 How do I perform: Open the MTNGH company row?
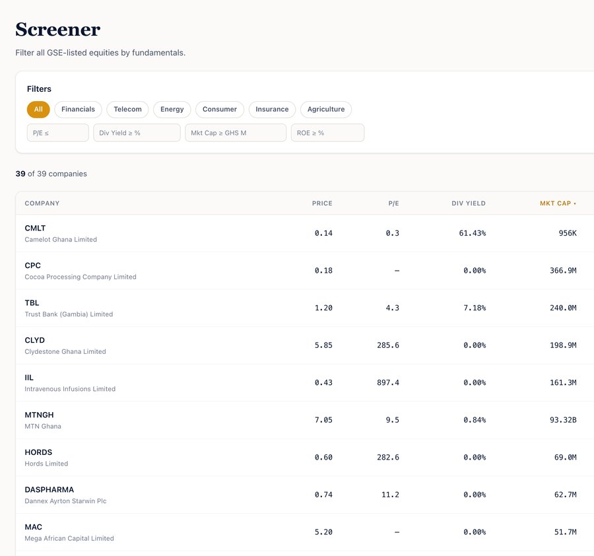point(304,420)
